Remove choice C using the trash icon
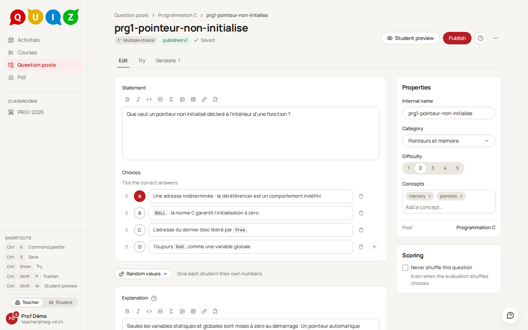The height and width of the screenshot is (330, 528). click(361, 230)
